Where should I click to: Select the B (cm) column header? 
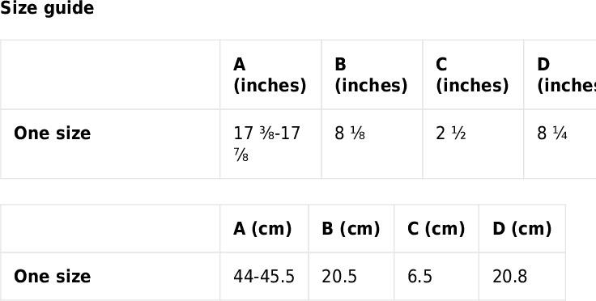(351, 228)
